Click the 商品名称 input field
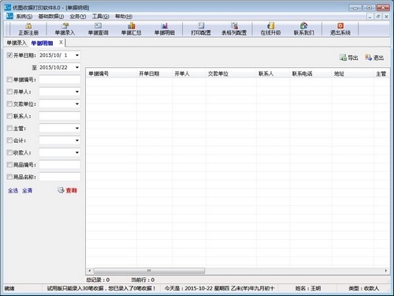394x296 pixels. point(60,177)
